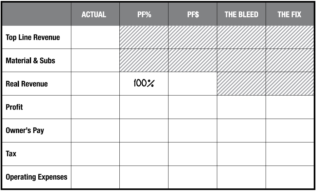Select the ACTUAL cell for Material & Subs
Viewport: 316px width, 191px height.
[95, 61]
